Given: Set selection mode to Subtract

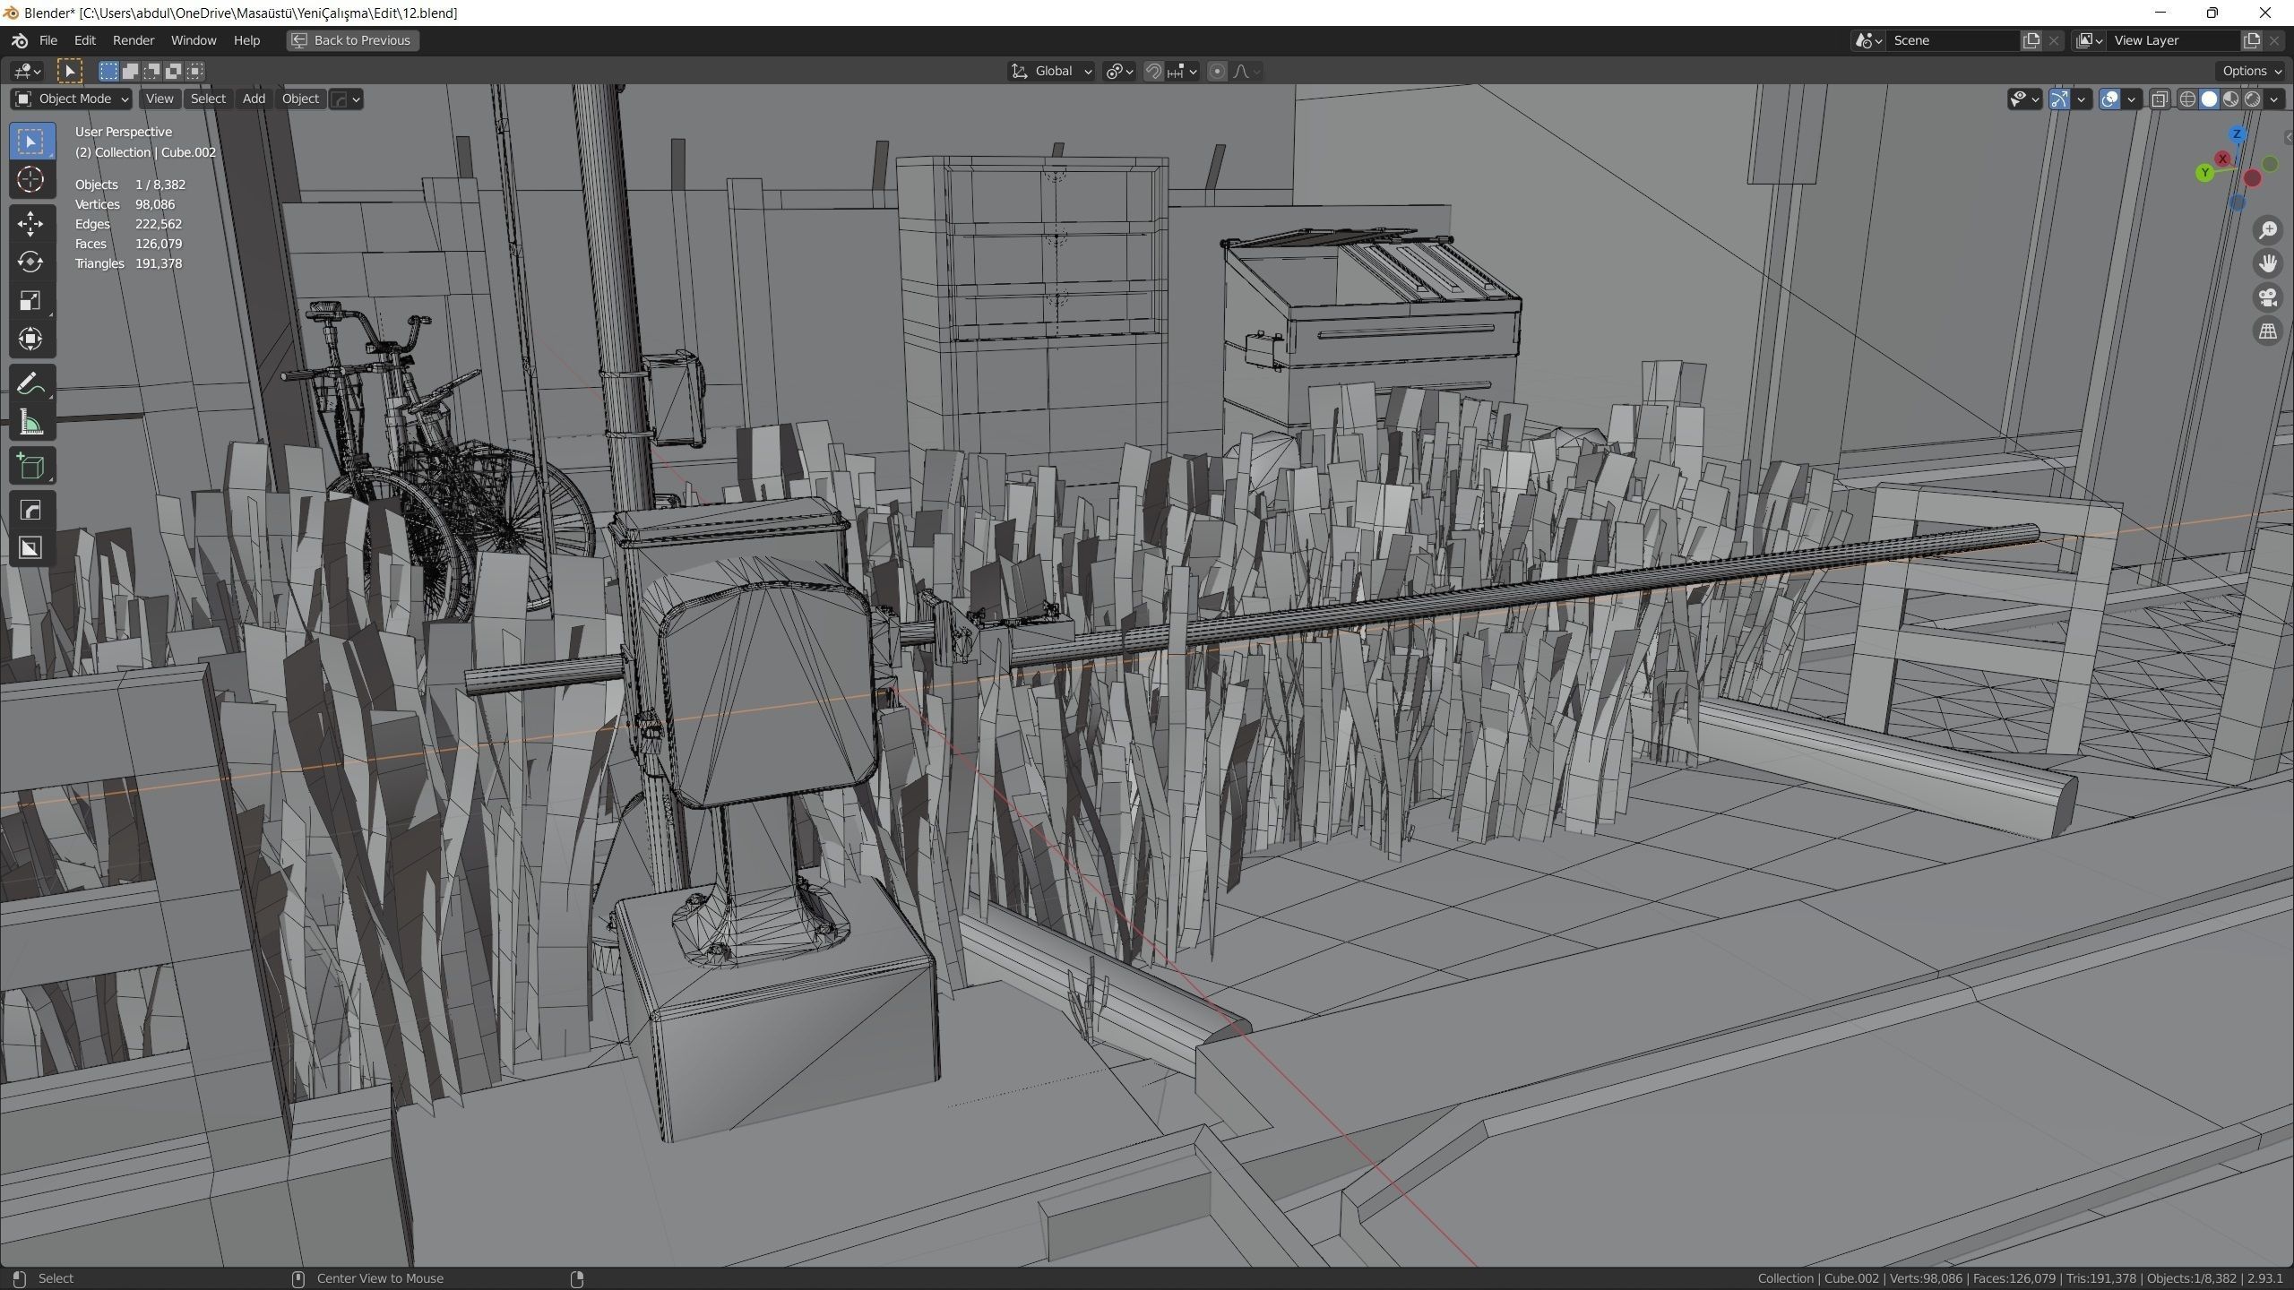Looking at the screenshot, I should coord(151,71).
